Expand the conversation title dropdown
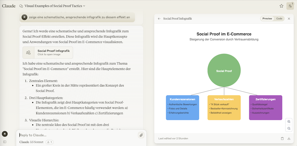The height and width of the screenshot is (146, 297). tap(84, 6)
